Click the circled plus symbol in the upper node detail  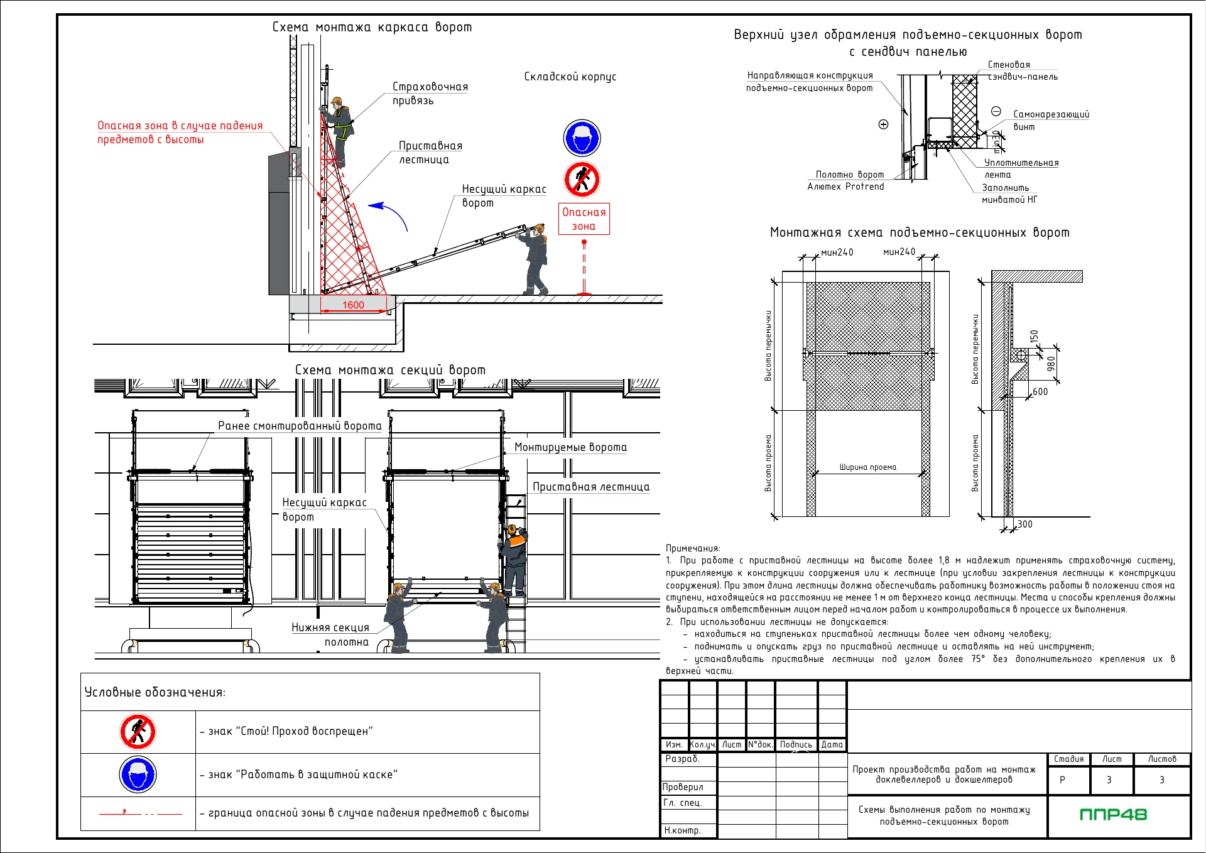tap(883, 124)
